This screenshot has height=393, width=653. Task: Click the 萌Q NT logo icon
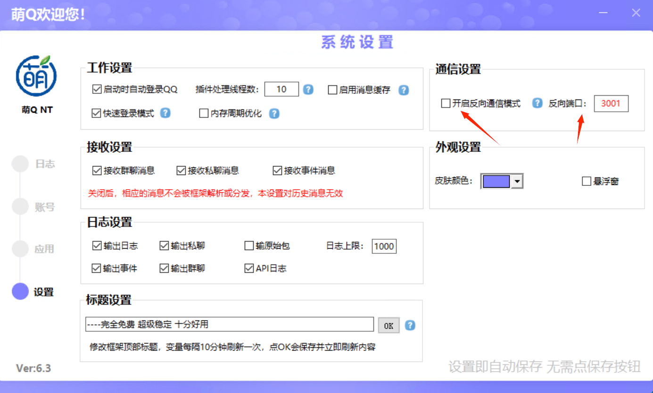36,76
